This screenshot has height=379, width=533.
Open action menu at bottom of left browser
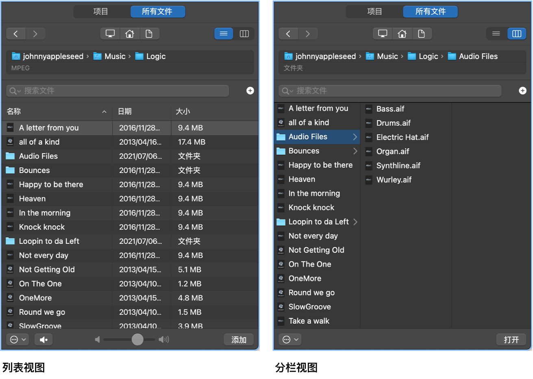[17, 340]
